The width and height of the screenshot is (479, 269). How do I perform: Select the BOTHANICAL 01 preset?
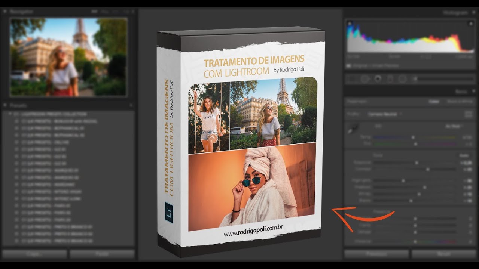pyautogui.click(x=53, y=128)
